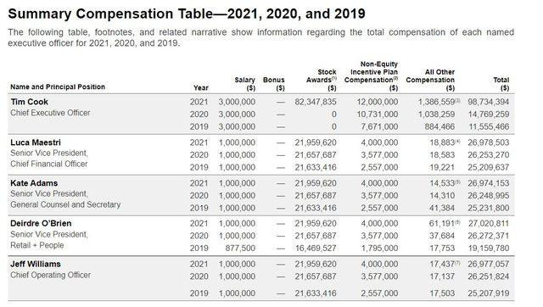The height and width of the screenshot is (307, 543).
Task: Click Deirdre O'Brien's name
Action: coord(41,223)
